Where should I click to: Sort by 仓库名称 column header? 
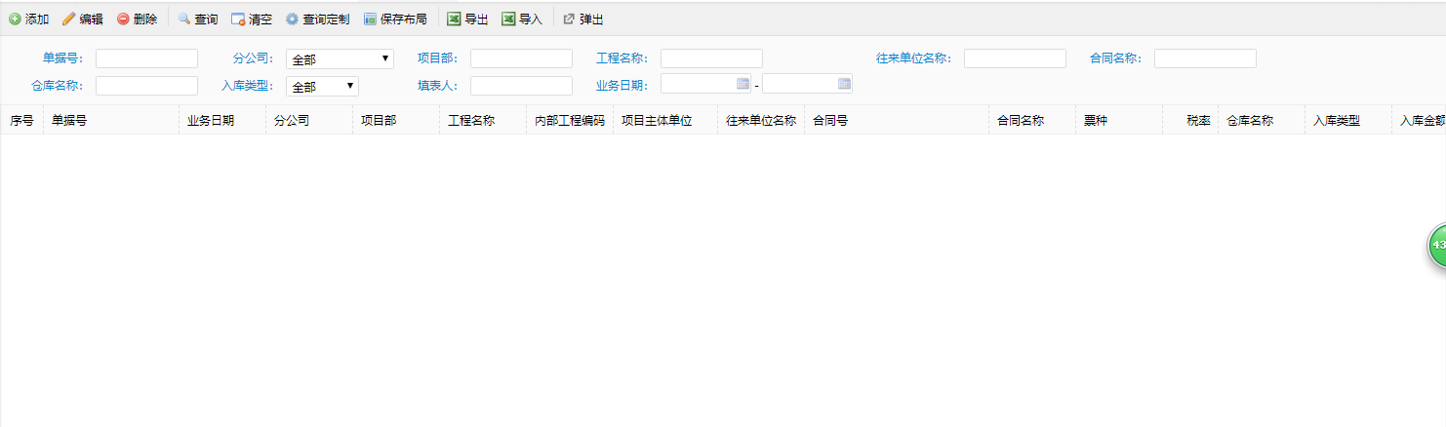click(1261, 121)
